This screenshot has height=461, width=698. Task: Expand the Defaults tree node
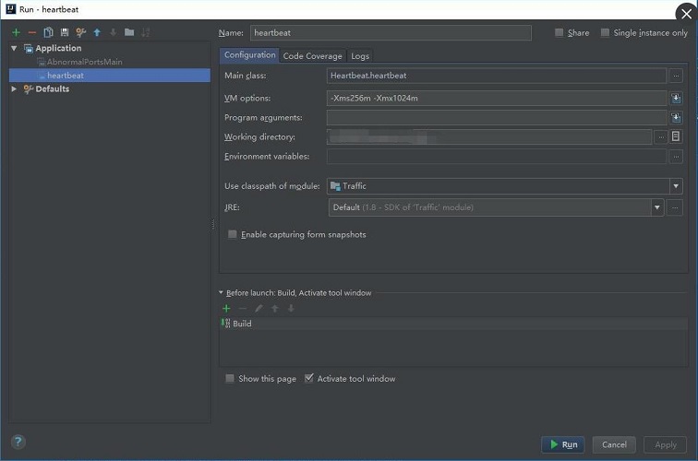click(x=14, y=89)
